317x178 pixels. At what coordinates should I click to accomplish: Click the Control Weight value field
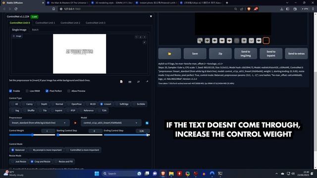pyautogui.click(x=48, y=131)
